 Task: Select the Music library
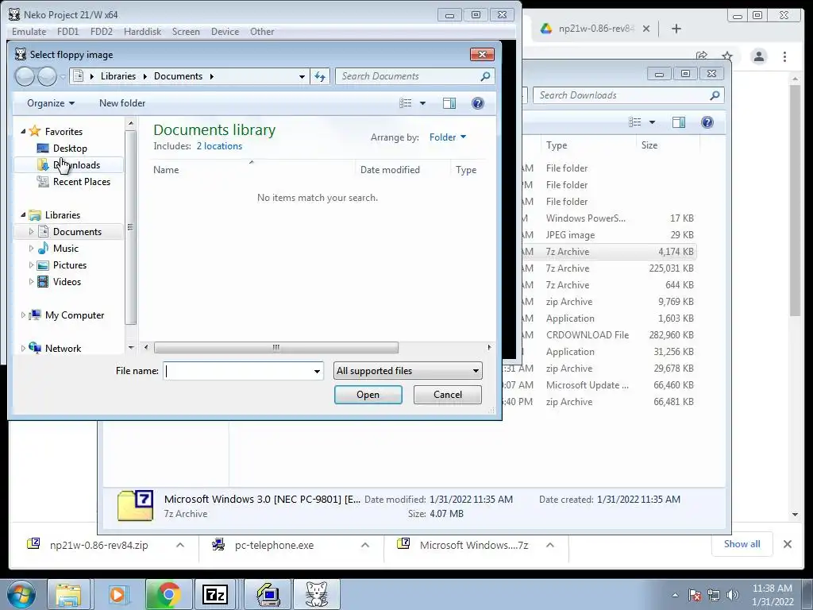coord(65,249)
